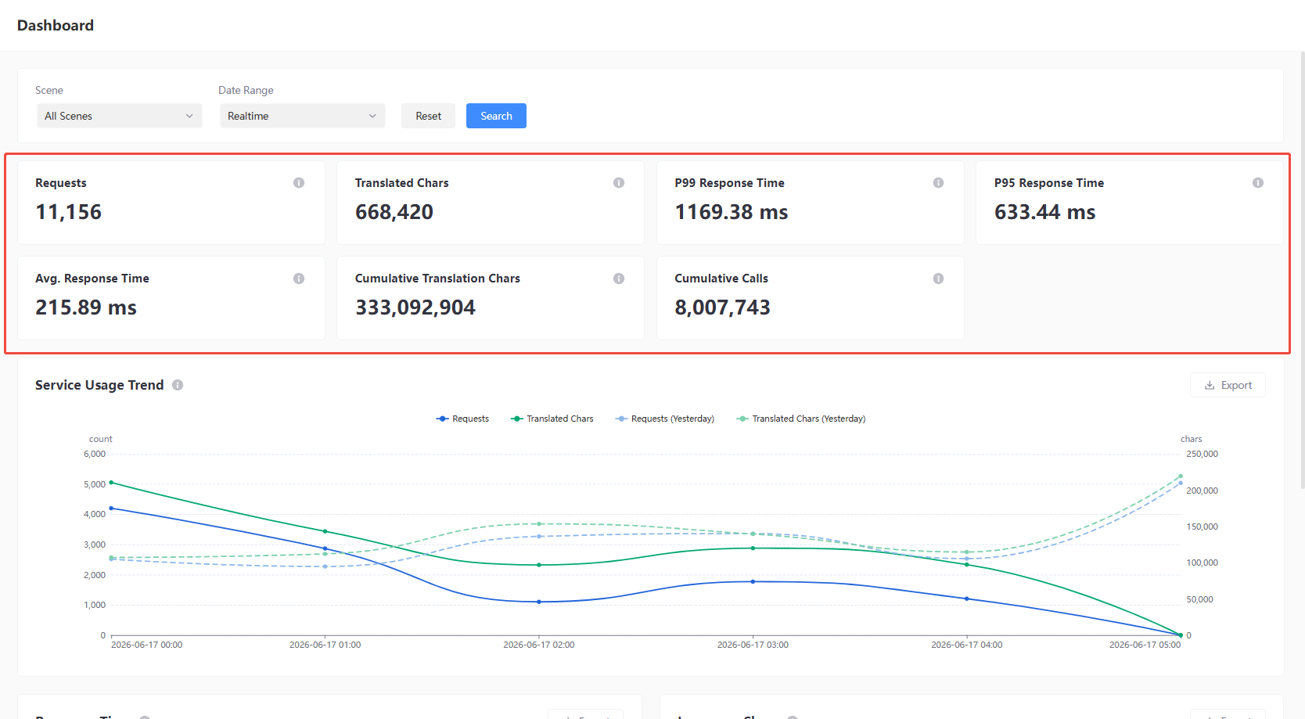Screen dimensions: 1305x719
Task: Hide the Requests (Yesterday) legend series
Action: (x=665, y=419)
